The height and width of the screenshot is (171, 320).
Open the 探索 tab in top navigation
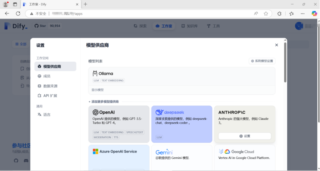[x=140, y=26]
